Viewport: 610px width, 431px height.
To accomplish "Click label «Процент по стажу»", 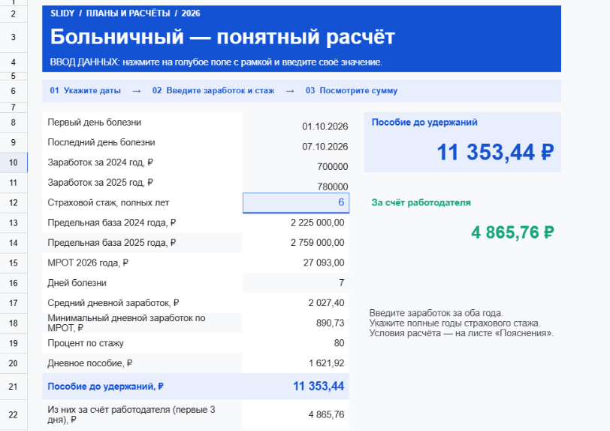I will (86, 343).
